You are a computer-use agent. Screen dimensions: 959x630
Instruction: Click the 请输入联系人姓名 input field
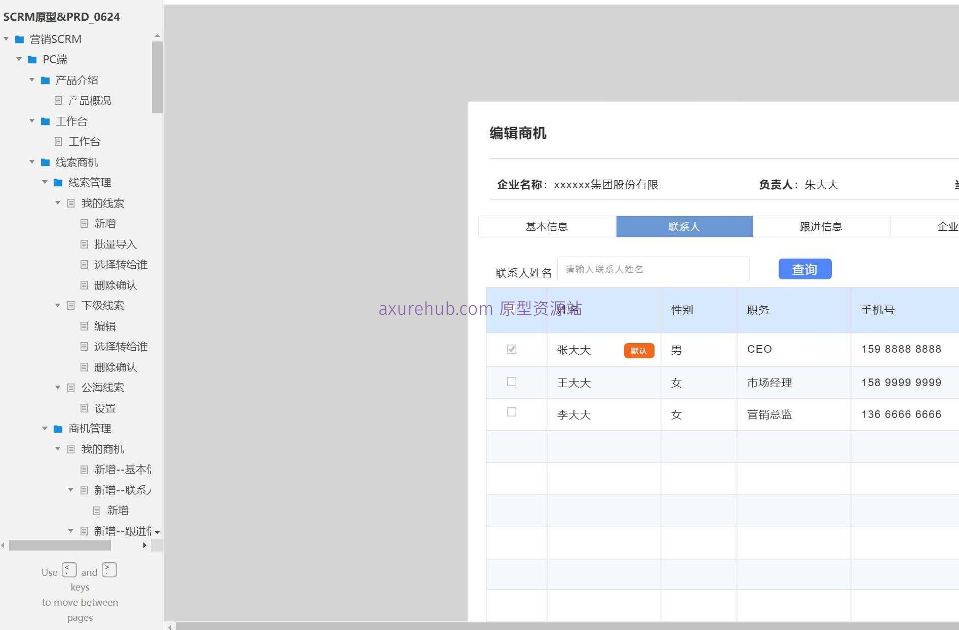(653, 269)
